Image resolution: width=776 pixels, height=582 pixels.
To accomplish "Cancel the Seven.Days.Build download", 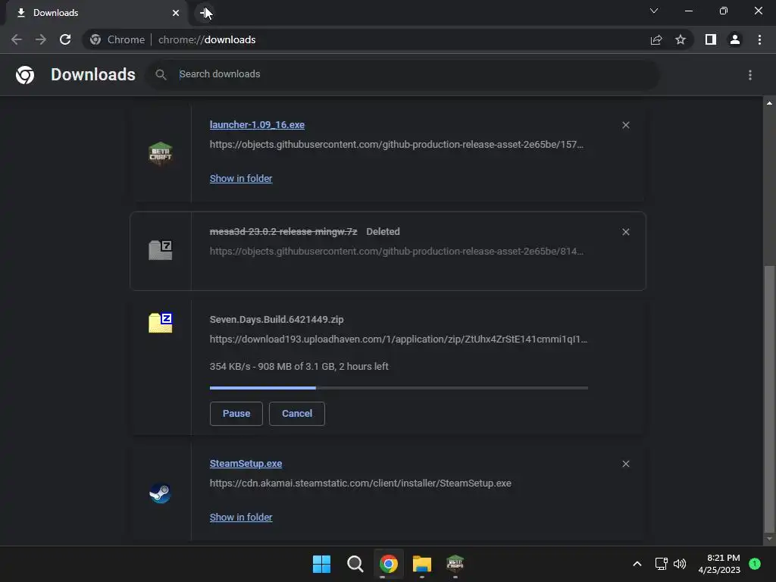I will pos(297,413).
